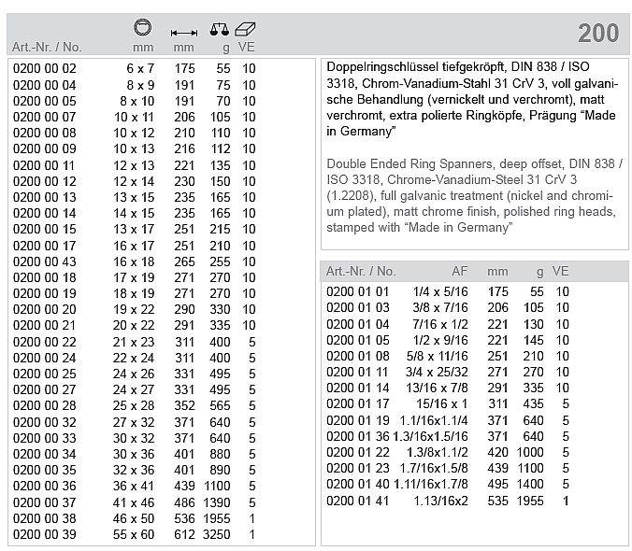Screen dimensions: 632x551
Task: Click the AF column header
Action: tap(459, 272)
